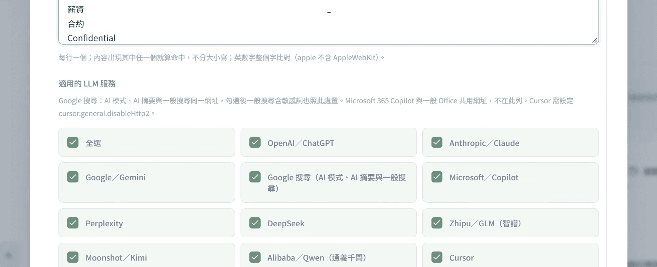657x267 pixels.
Task: Disable the DeepSeek checkbox
Action: (x=255, y=223)
